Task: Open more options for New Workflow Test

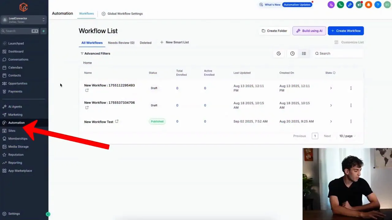Action: tap(351, 121)
